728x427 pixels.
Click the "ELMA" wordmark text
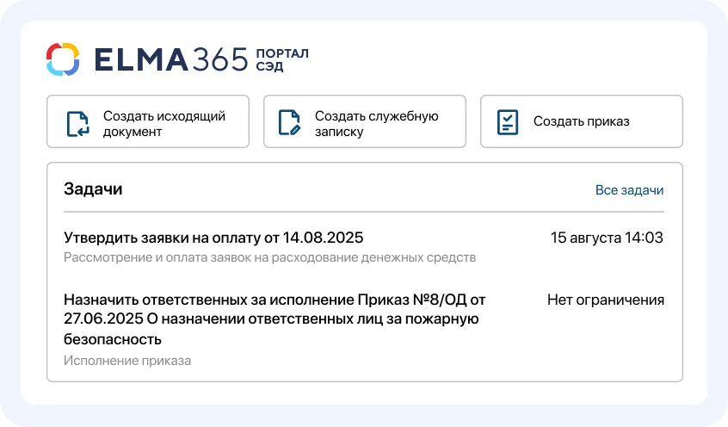pyautogui.click(x=140, y=59)
